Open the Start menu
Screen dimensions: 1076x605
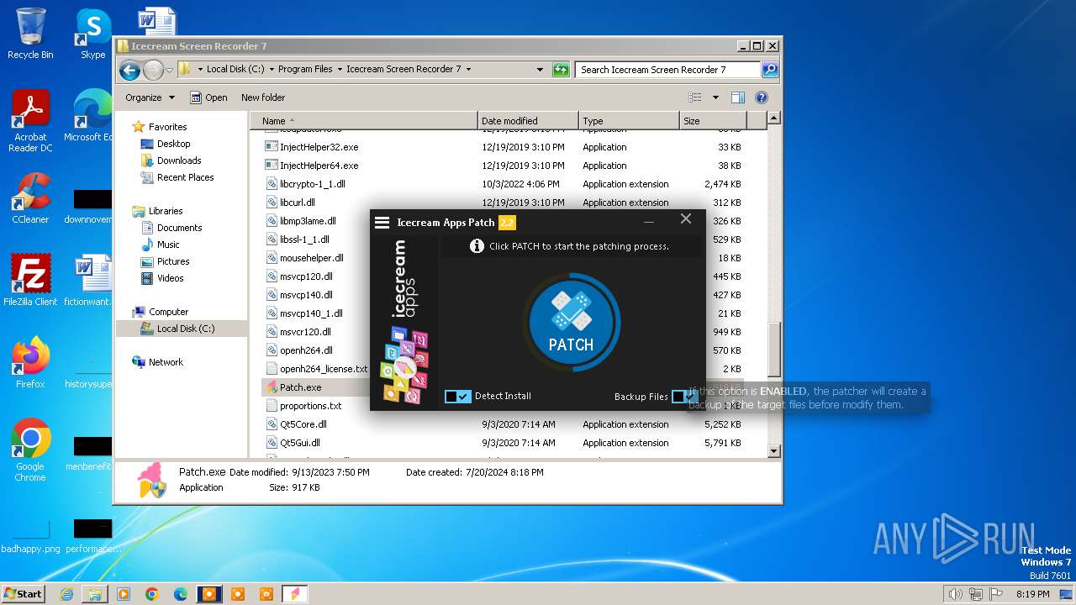pos(23,593)
